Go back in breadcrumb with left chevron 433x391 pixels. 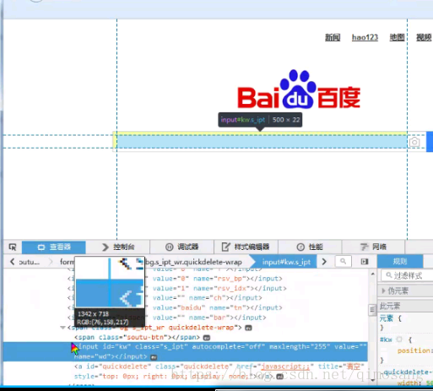13,262
